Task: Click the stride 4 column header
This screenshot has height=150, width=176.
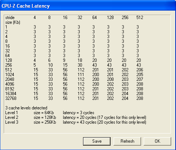Action: 35,18
